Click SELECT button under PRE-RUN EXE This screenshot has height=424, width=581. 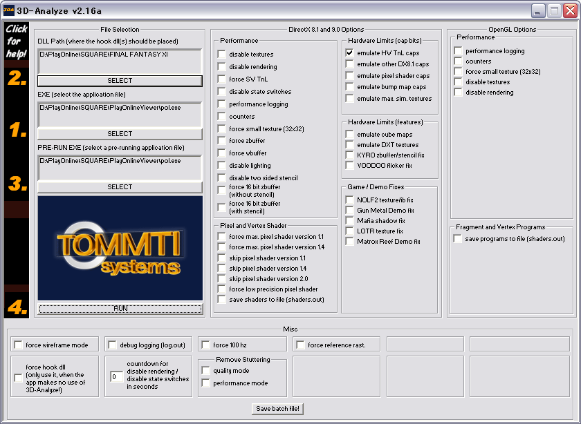click(x=120, y=187)
